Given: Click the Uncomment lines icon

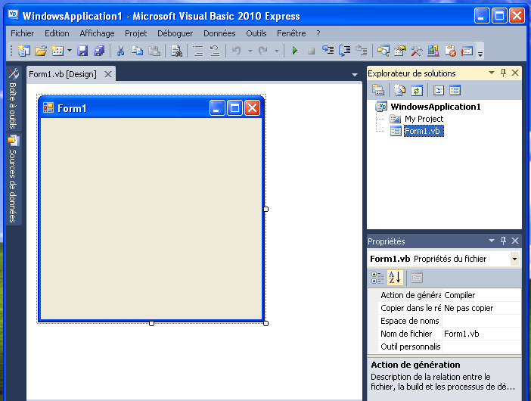Looking at the screenshot, I should tap(215, 51).
